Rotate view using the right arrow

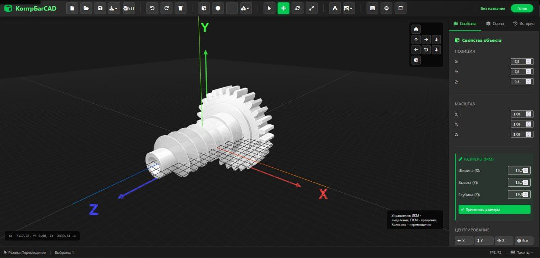tap(426, 40)
